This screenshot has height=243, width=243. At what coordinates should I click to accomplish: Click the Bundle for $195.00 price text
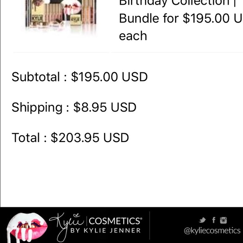tap(181, 18)
